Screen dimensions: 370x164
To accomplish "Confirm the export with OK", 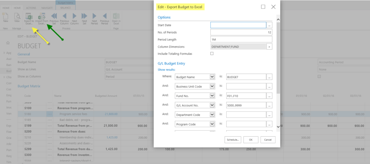I will click(x=251, y=139).
